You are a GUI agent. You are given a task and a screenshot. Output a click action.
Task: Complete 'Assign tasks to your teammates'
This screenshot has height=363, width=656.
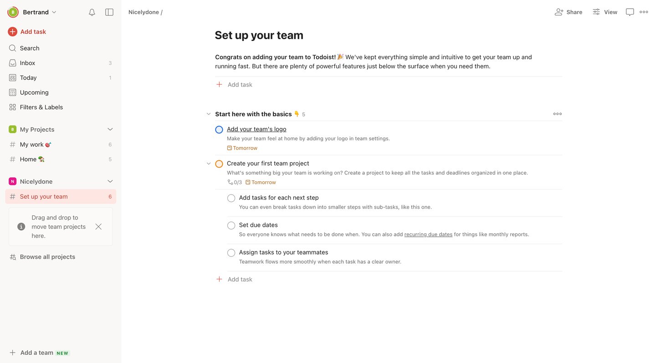[231, 253]
